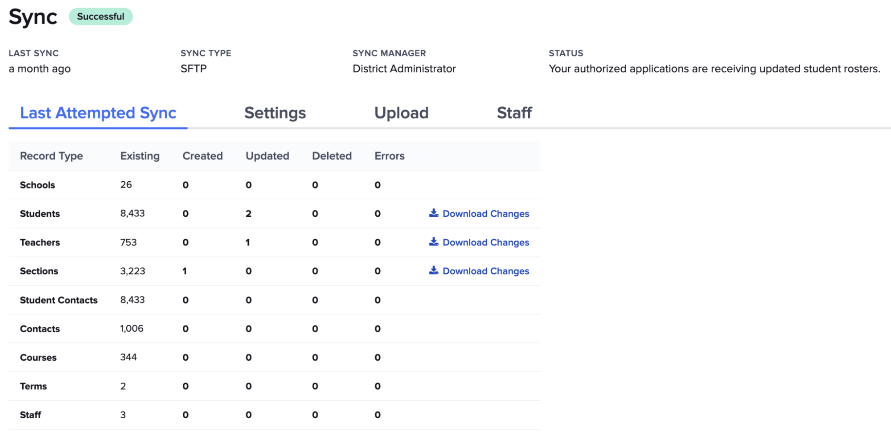The image size is (891, 441).
Task: Click the 8,433 Students existing count
Action: (132, 213)
